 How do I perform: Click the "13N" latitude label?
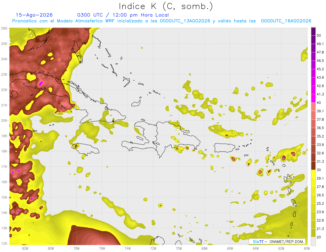[x=4, y=228]
